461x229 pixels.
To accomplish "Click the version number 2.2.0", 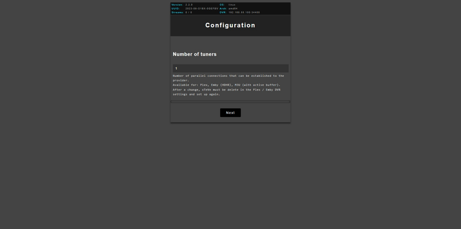I will coord(189,5).
